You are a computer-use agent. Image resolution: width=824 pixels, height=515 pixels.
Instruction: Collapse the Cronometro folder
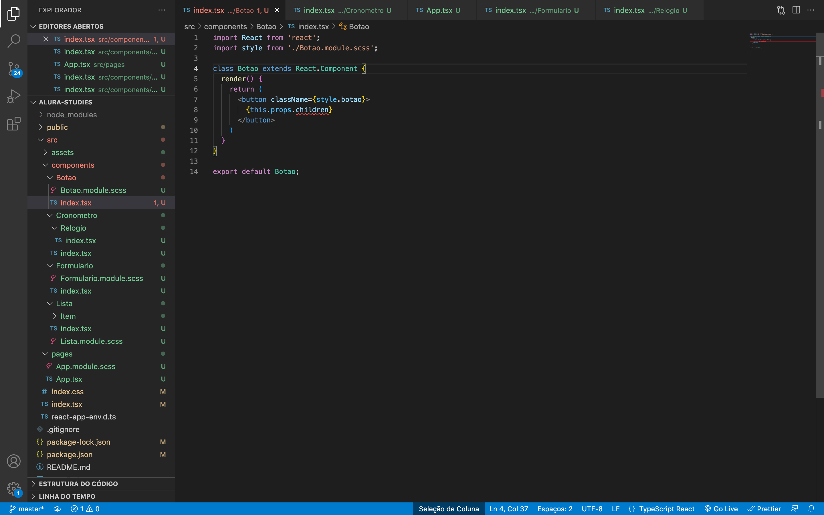click(102, 215)
